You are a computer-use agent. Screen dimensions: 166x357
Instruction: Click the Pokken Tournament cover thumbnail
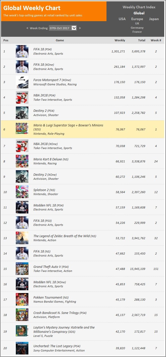(22, 299)
